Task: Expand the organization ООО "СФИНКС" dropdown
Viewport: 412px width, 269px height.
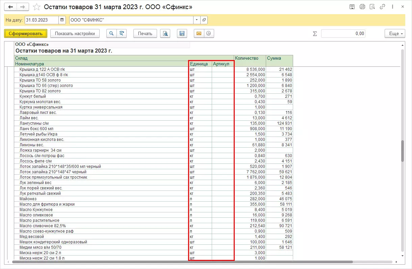Action: [x=197, y=20]
